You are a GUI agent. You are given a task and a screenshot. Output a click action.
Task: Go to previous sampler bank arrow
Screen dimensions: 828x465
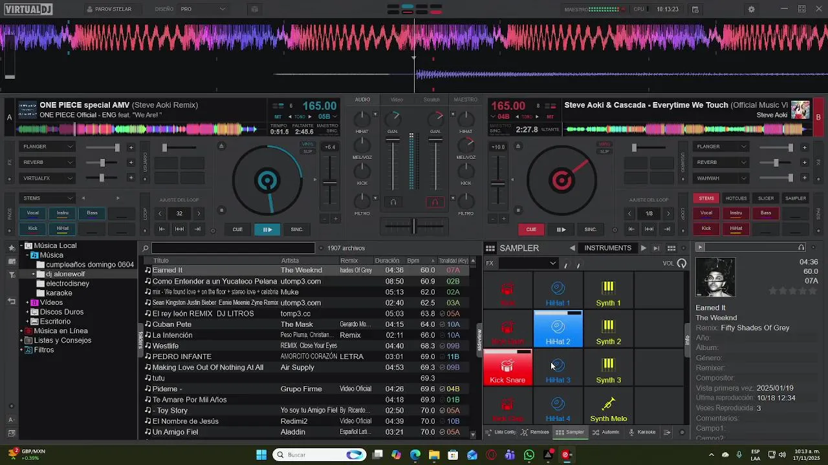click(x=572, y=248)
